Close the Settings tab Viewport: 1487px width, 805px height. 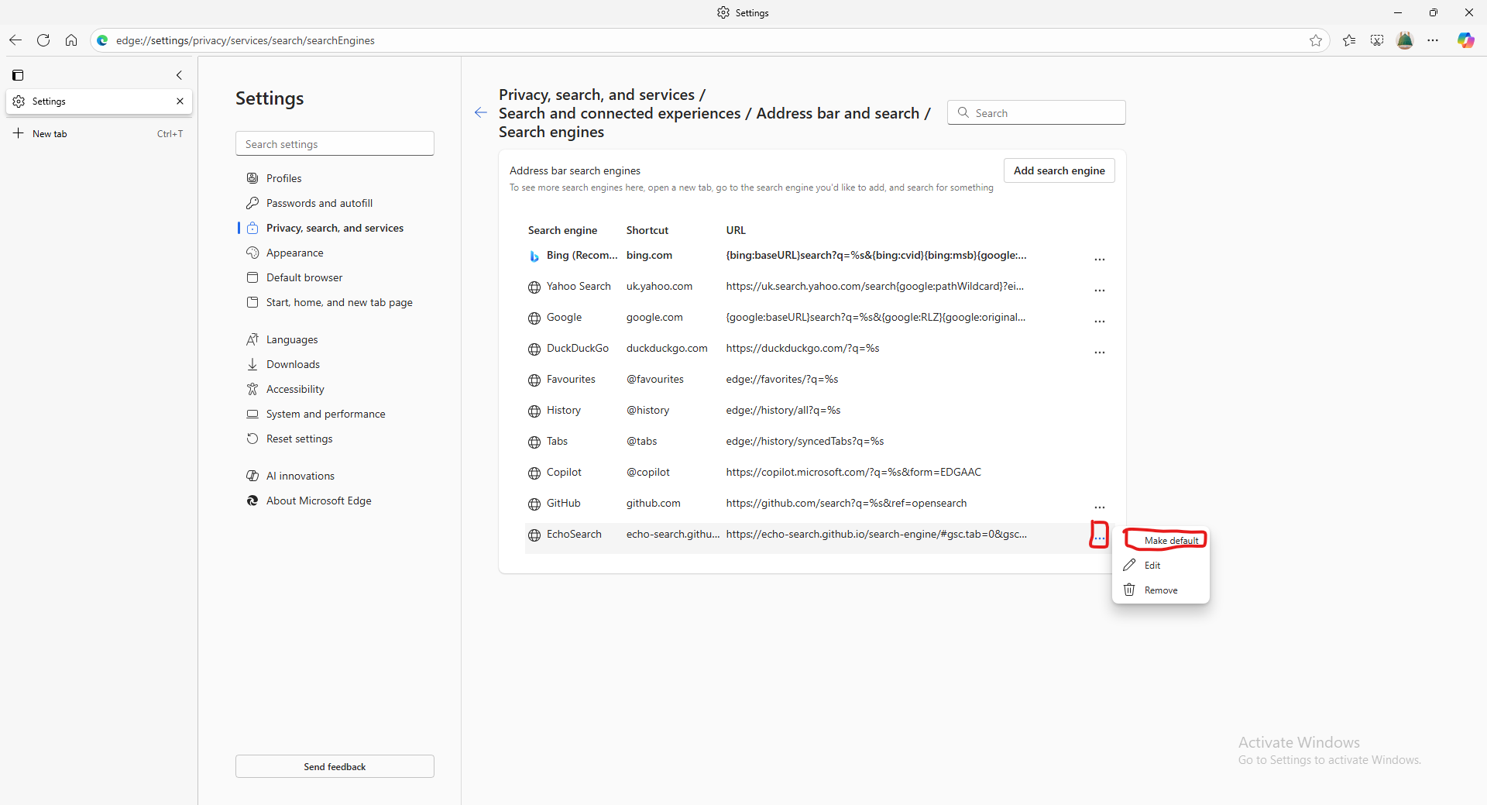point(180,101)
